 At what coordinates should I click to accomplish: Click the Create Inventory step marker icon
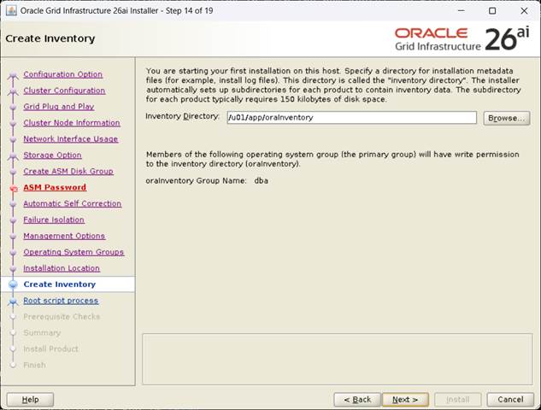(13, 284)
